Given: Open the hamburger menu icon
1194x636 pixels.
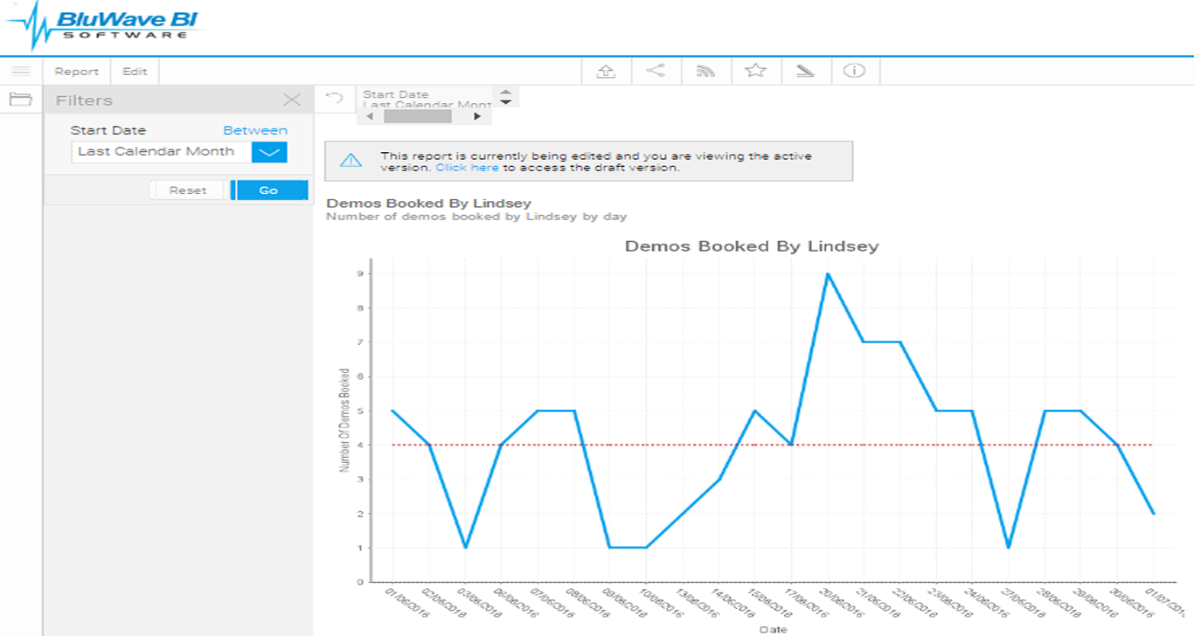Looking at the screenshot, I should pos(21,72).
